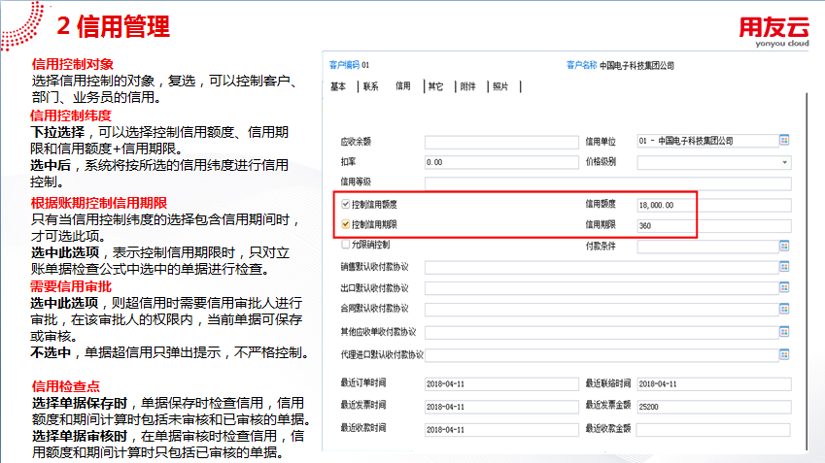The height and width of the screenshot is (463, 825).
Task: Open lookup icon for 代理进口默认收付款协议
Action: click(x=784, y=354)
